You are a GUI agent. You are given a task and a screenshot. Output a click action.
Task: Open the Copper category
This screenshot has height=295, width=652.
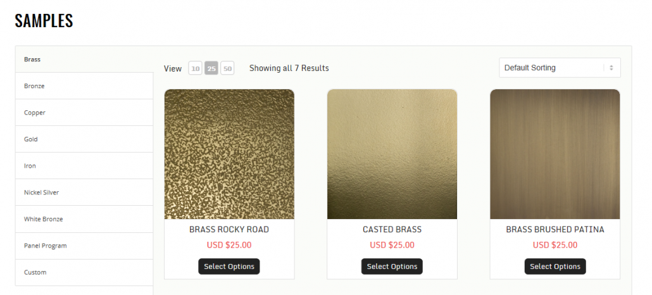84,112
